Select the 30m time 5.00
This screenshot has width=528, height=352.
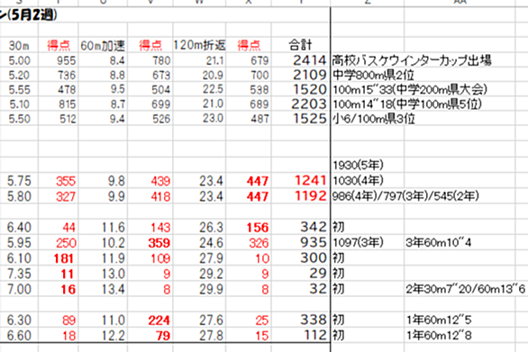point(19,60)
